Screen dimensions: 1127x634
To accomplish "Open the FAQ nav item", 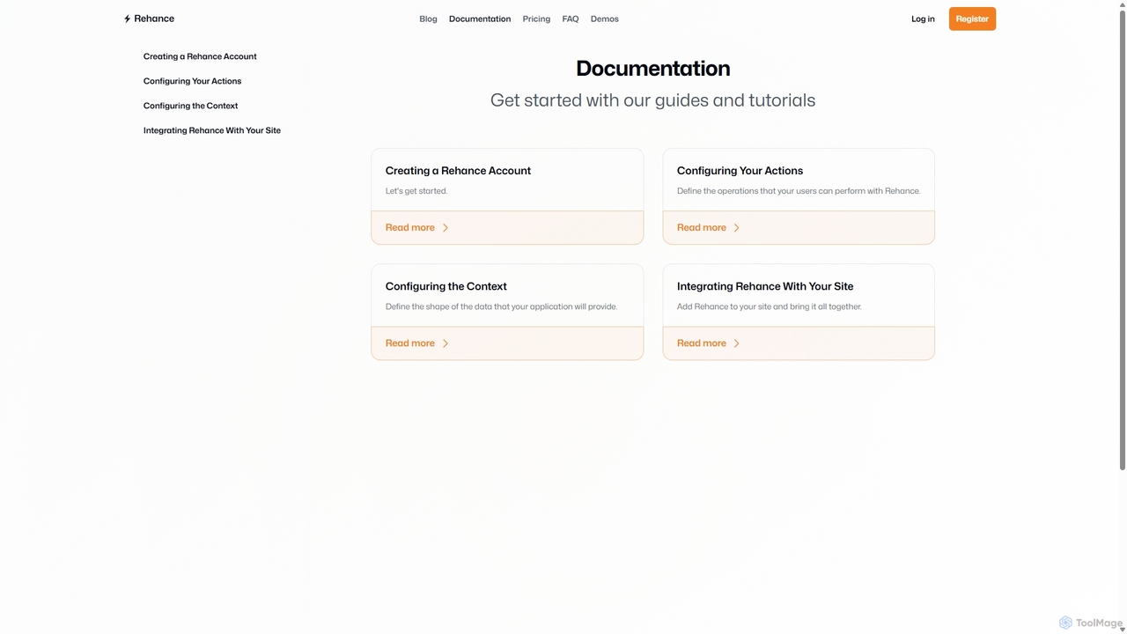I will point(571,18).
